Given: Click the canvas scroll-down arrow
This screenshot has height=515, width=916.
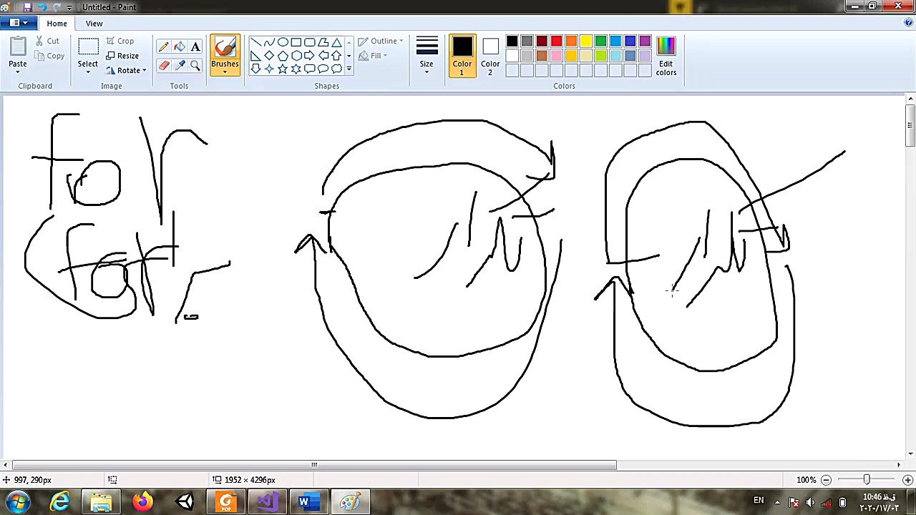Looking at the screenshot, I should [x=910, y=453].
